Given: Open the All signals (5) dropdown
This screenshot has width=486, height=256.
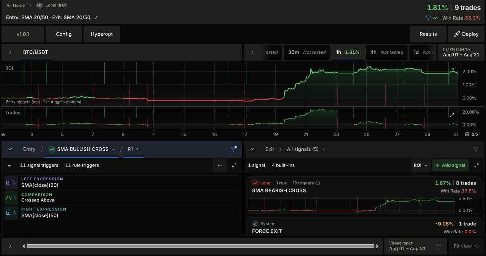Looking at the screenshot, I should click(306, 149).
